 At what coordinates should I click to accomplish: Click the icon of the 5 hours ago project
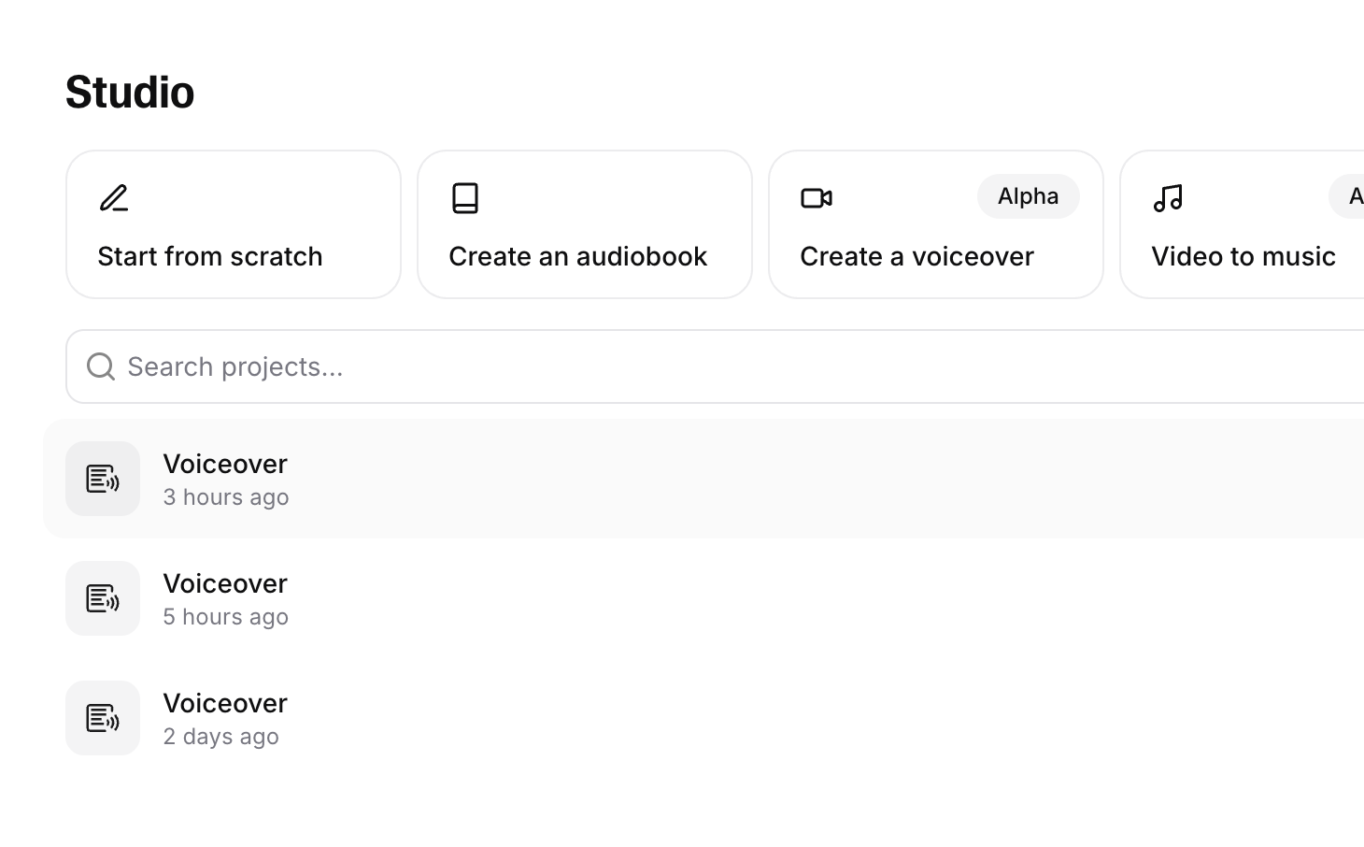pos(103,598)
